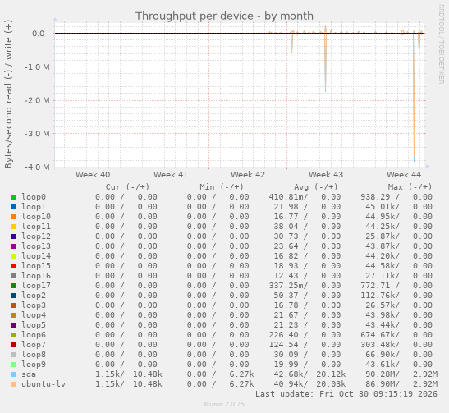Image resolution: width=449 pixels, height=413 pixels.
Task: Select the loop3 device label
Action: (34, 305)
